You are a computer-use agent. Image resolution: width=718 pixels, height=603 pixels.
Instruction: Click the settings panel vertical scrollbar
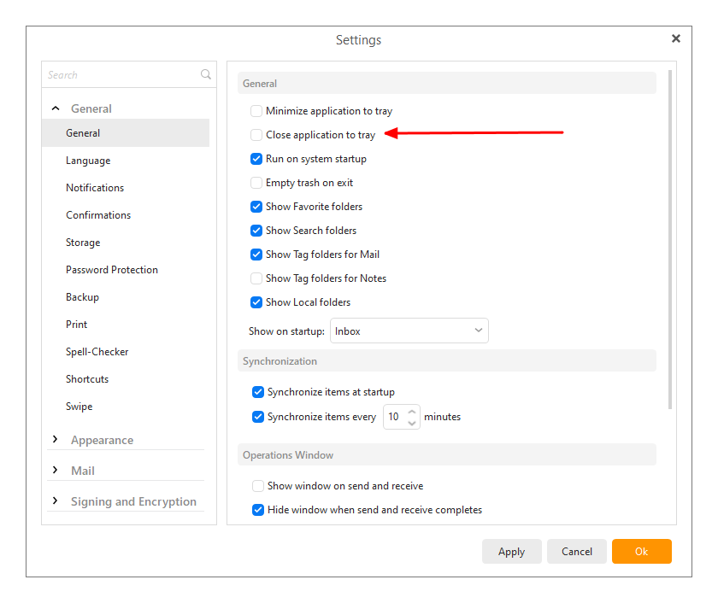click(x=670, y=239)
